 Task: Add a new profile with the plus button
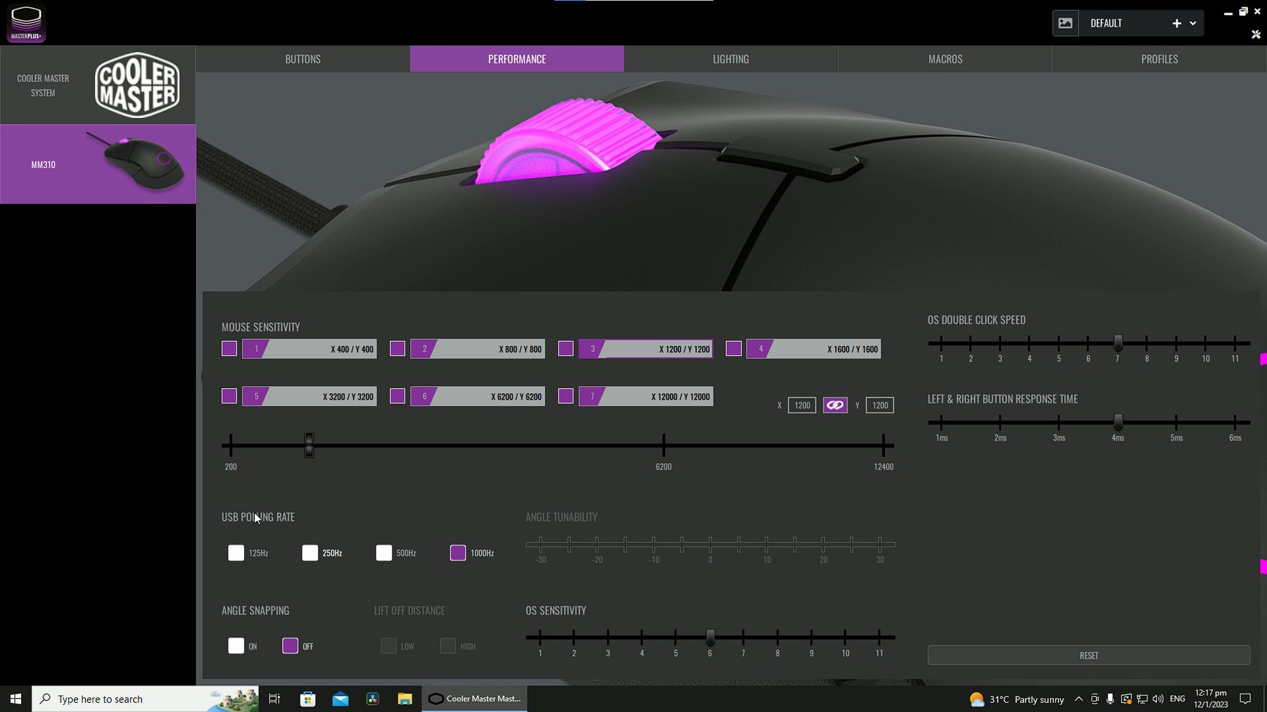tap(1177, 22)
